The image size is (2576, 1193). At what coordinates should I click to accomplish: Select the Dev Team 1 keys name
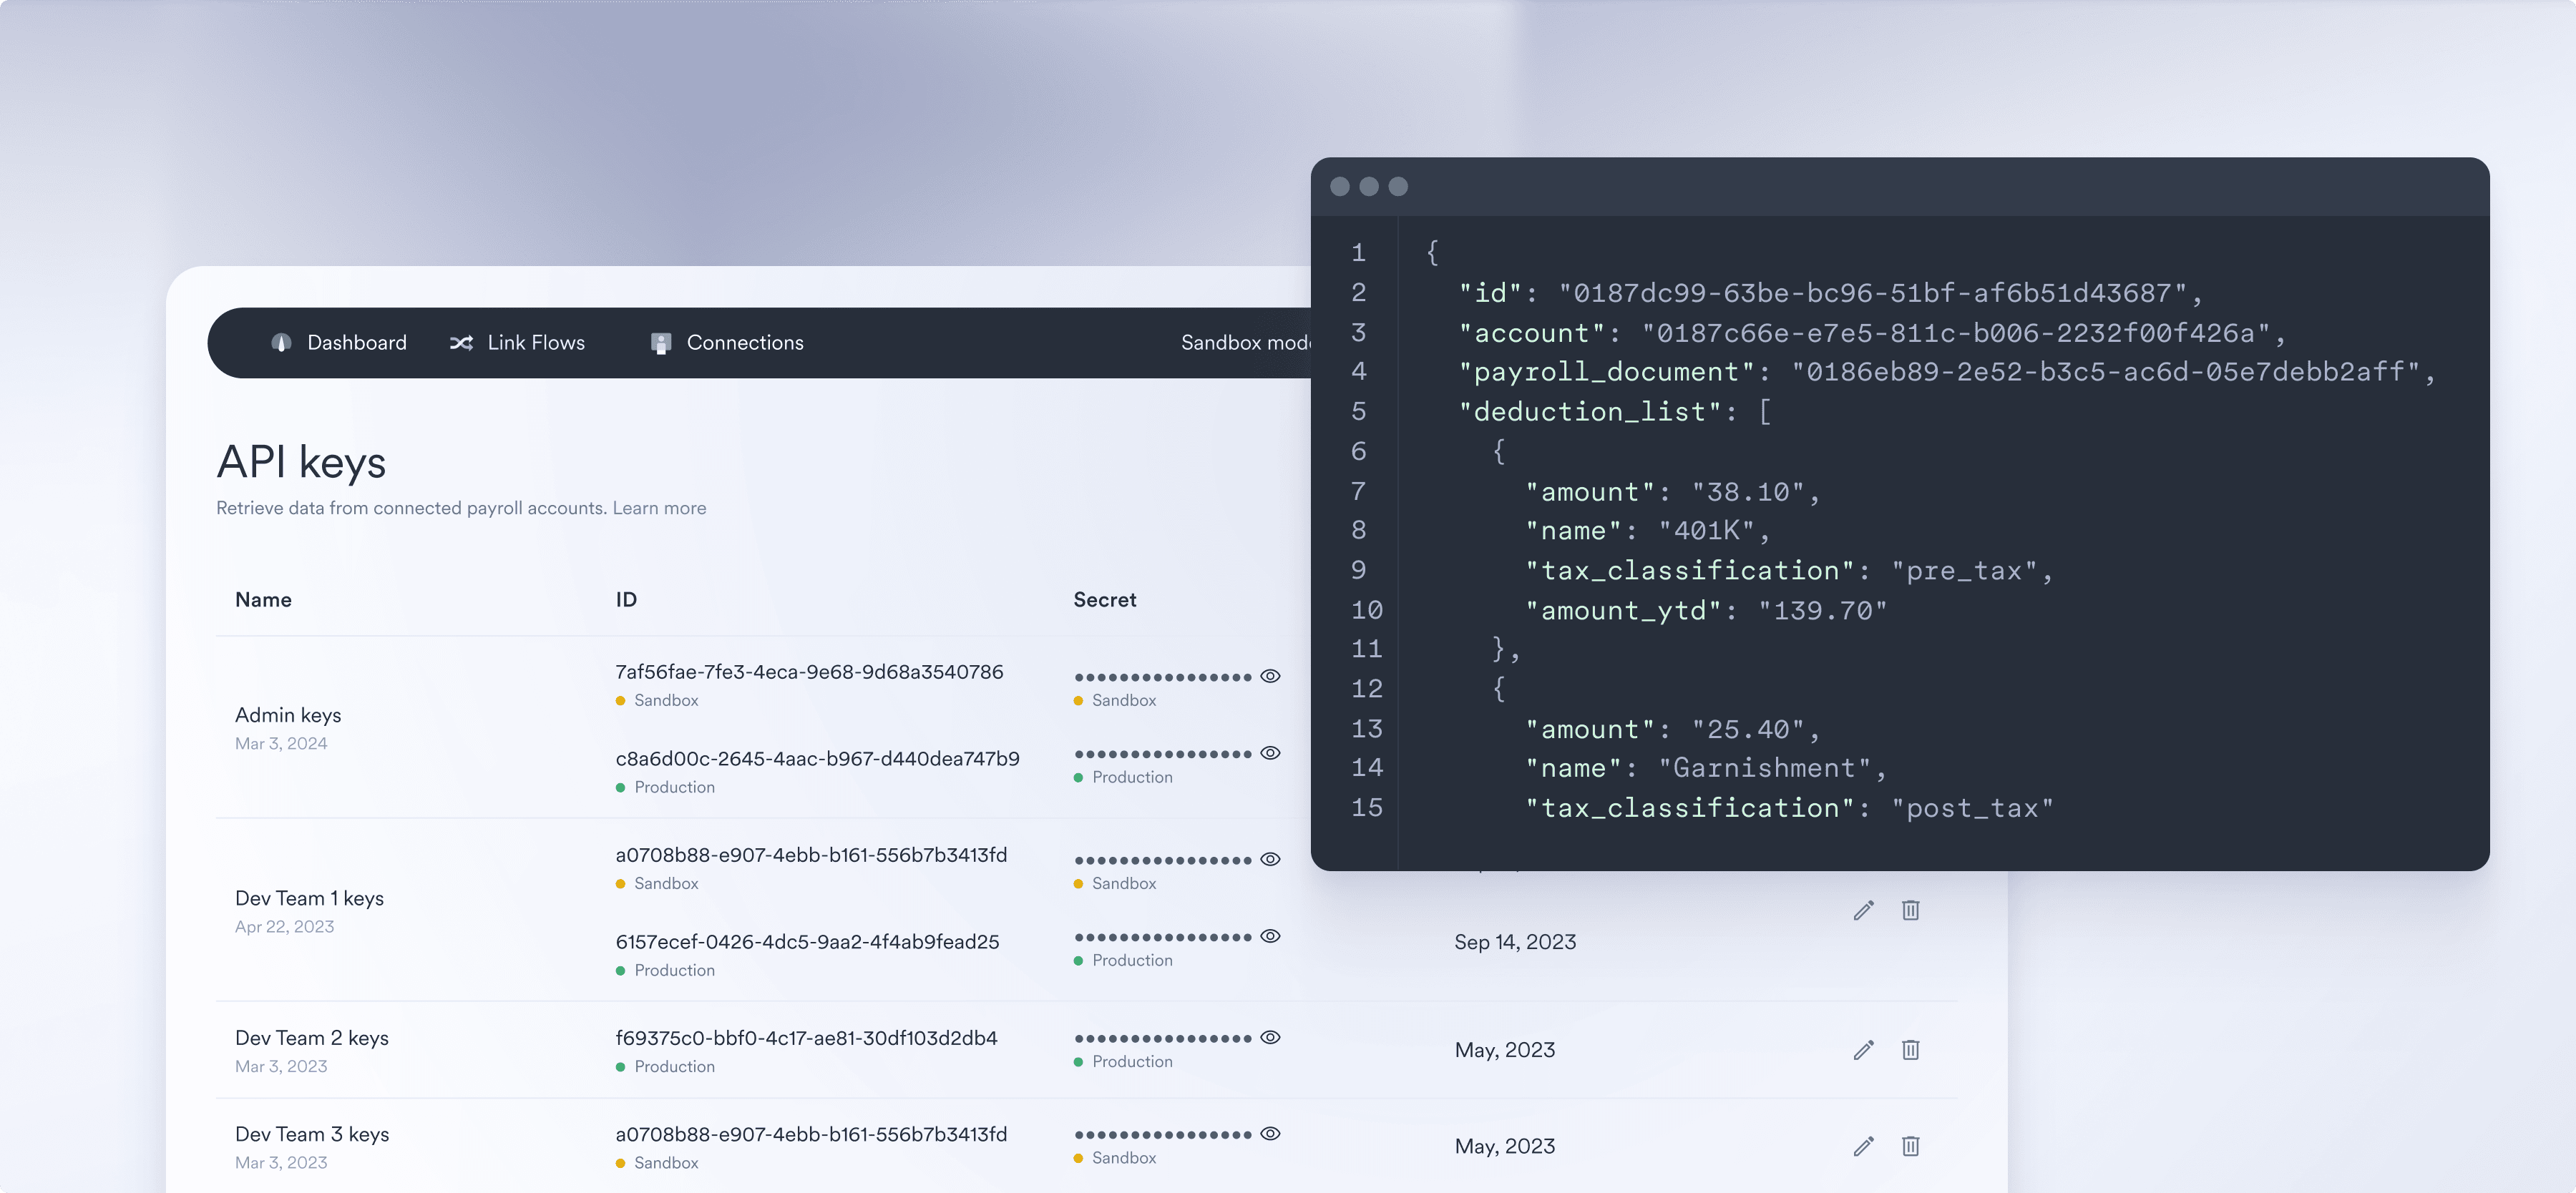point(309,898)
